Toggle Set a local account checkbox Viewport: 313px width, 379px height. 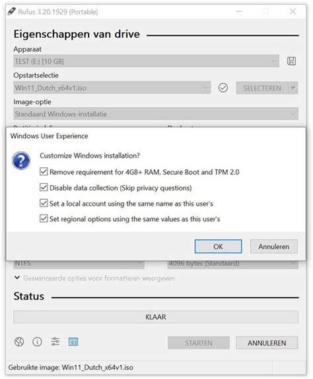44,203
